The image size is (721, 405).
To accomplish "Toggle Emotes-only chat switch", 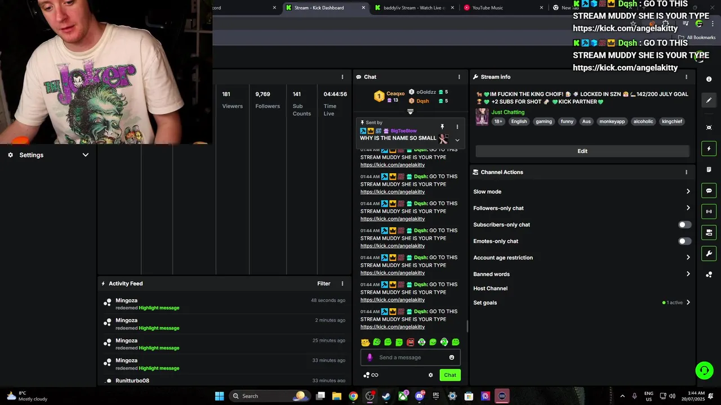I will (684, 241).
